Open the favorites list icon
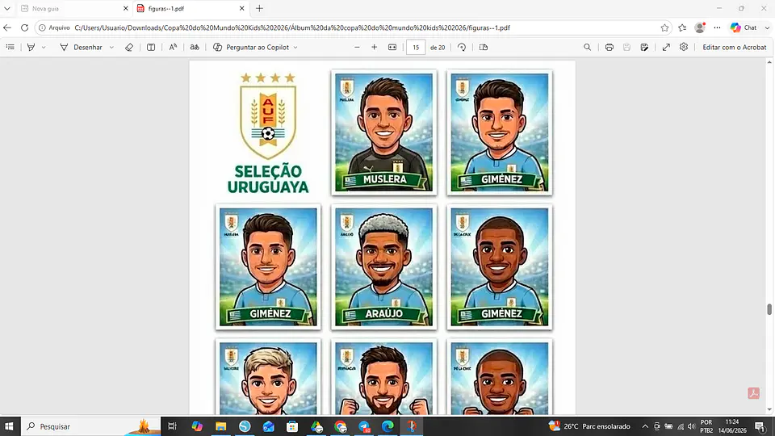 (x=682, y=27)
